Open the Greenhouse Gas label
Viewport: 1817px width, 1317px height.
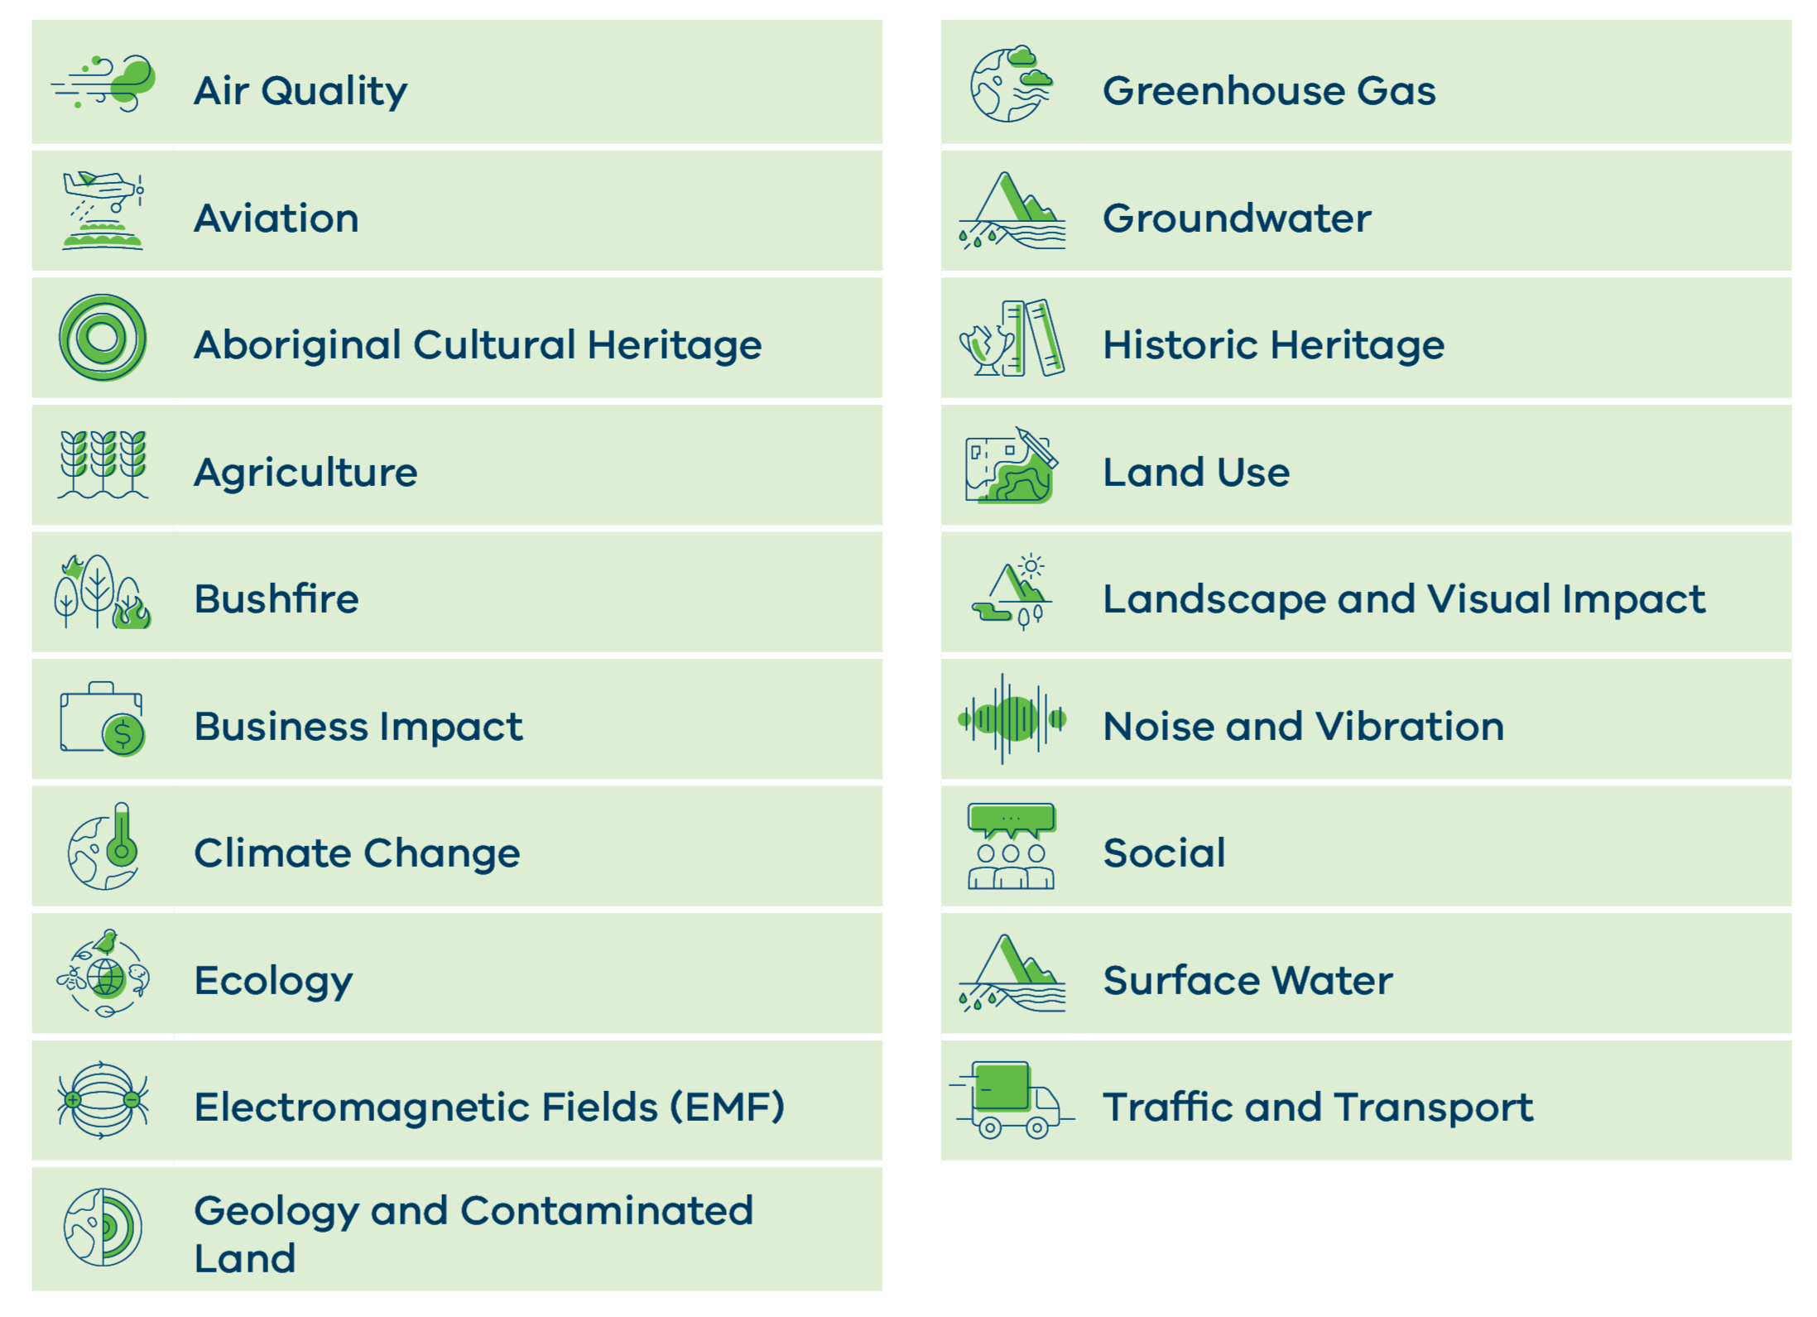[1268, 90]
